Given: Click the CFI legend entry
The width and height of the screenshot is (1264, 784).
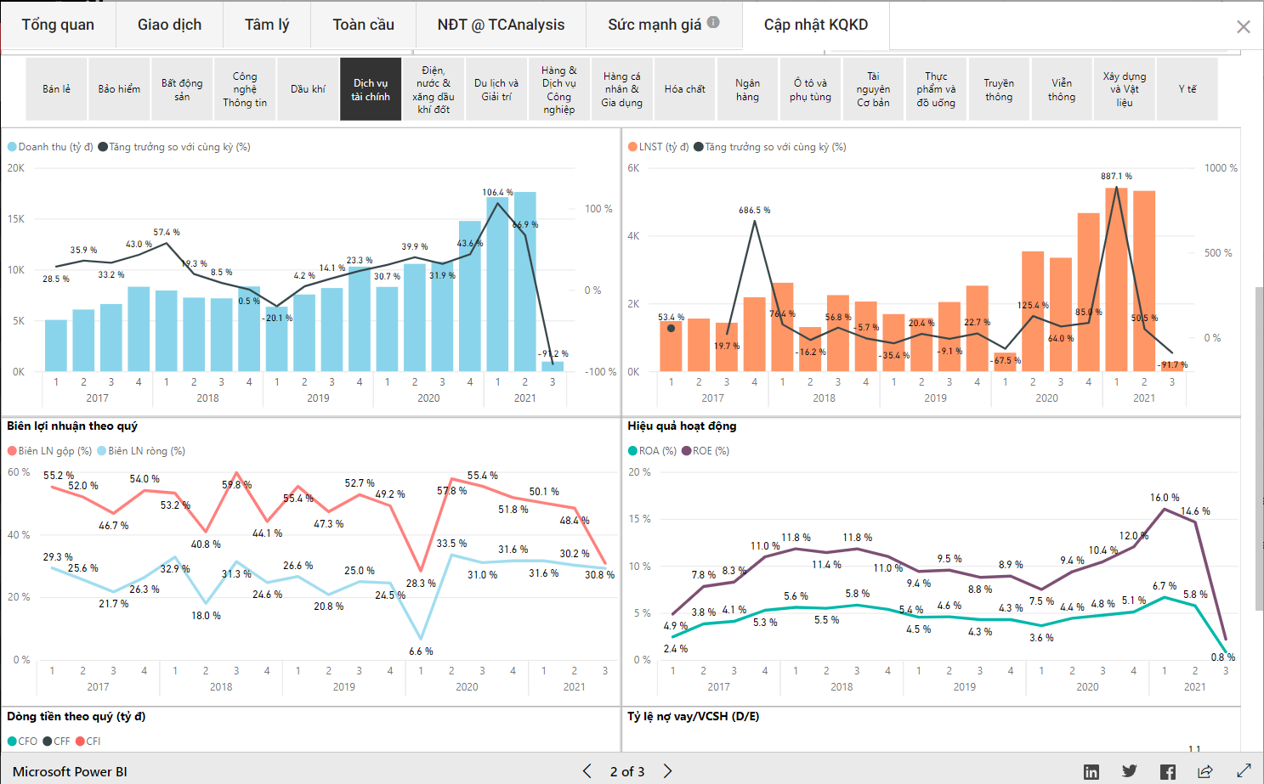Looking at the screenshot, I should coord(88,742).
